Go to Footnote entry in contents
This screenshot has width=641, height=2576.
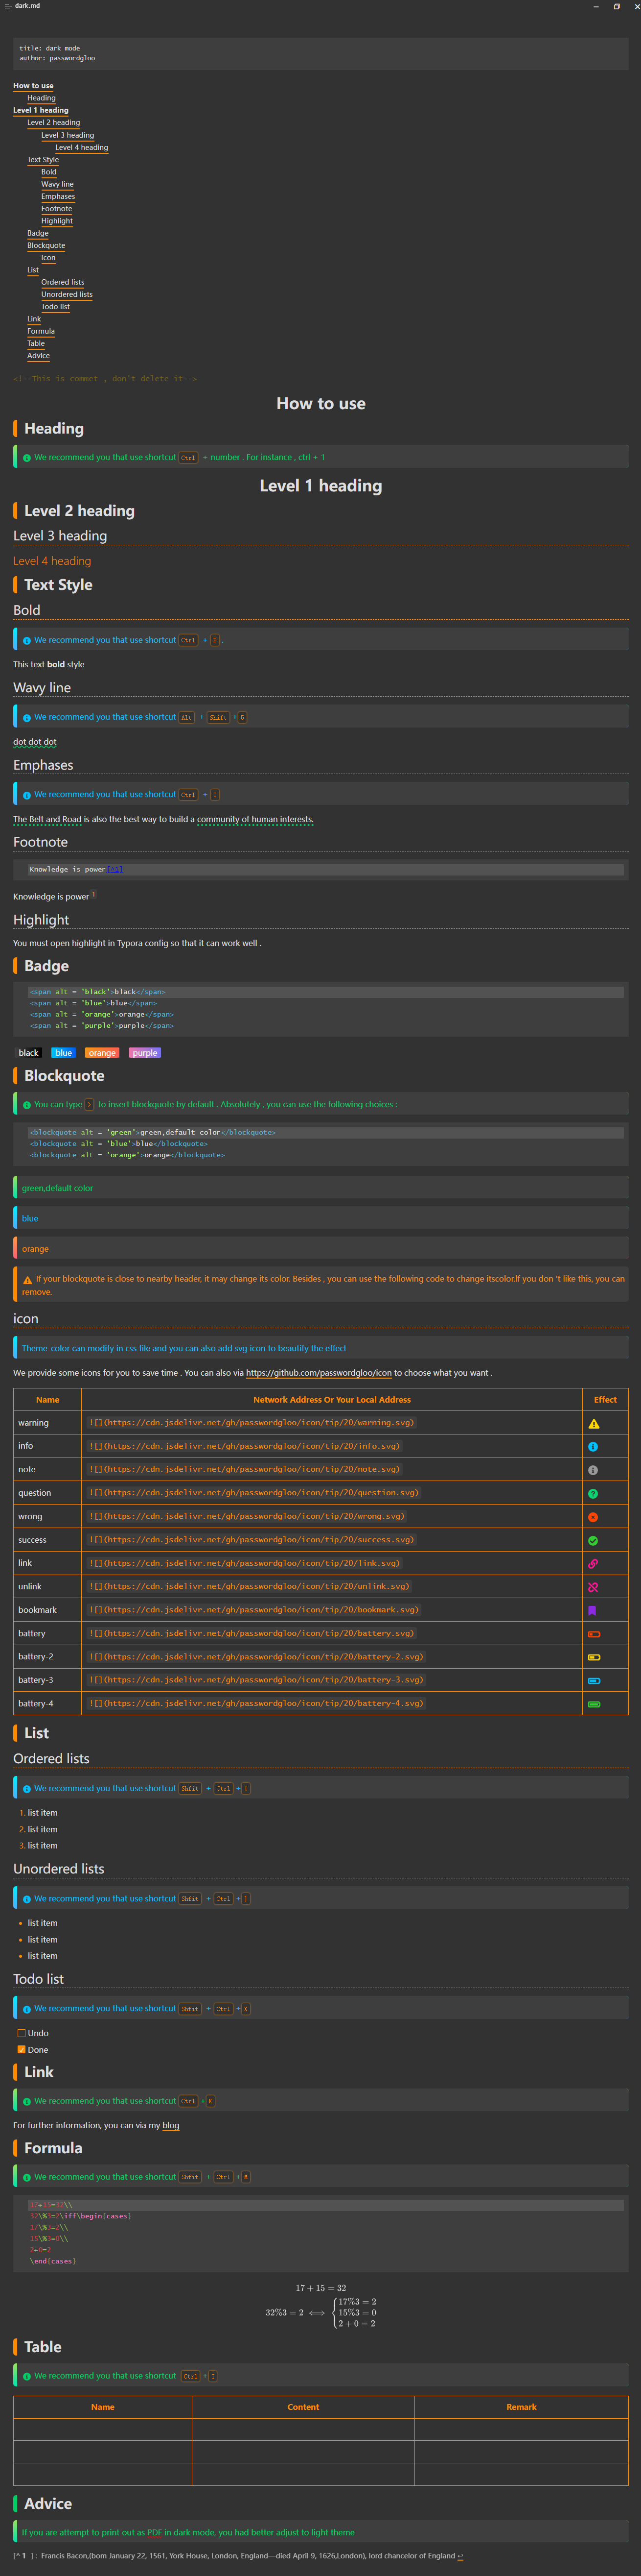pos(56,209)
